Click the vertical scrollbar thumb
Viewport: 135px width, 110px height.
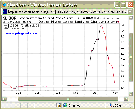click(131, 57)
